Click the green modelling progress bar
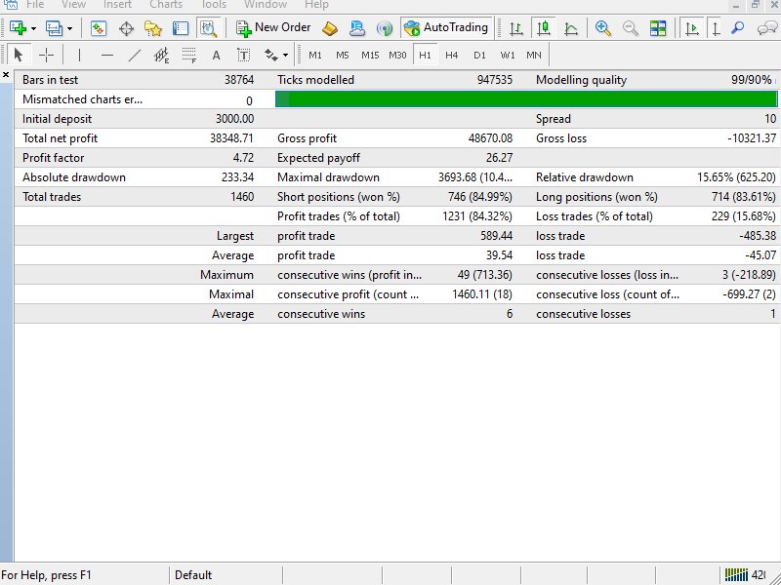Screen dimensions: 781x585 [x=526, y=99]
